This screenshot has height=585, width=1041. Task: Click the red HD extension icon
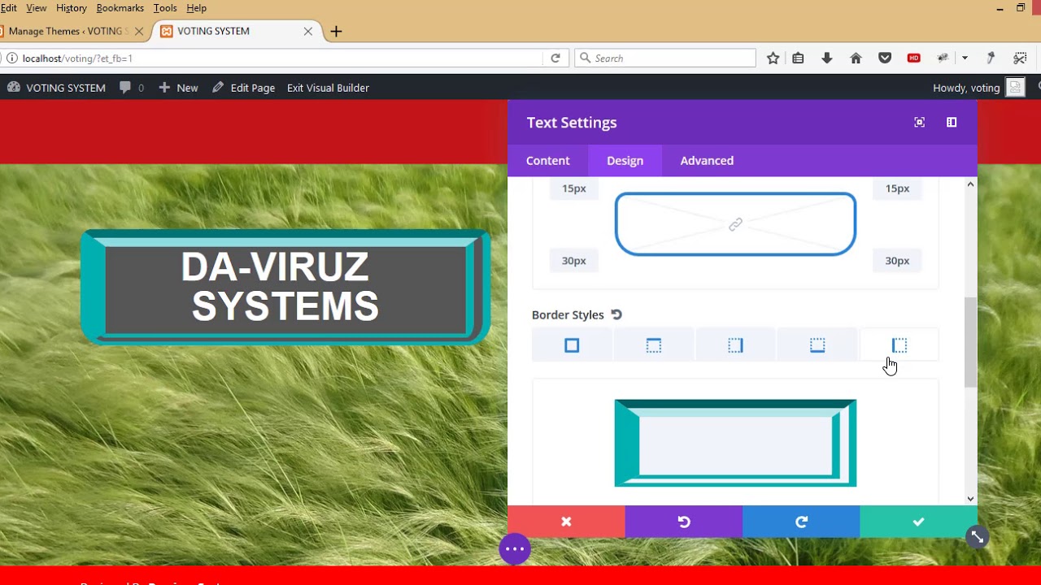click(914, 58)
